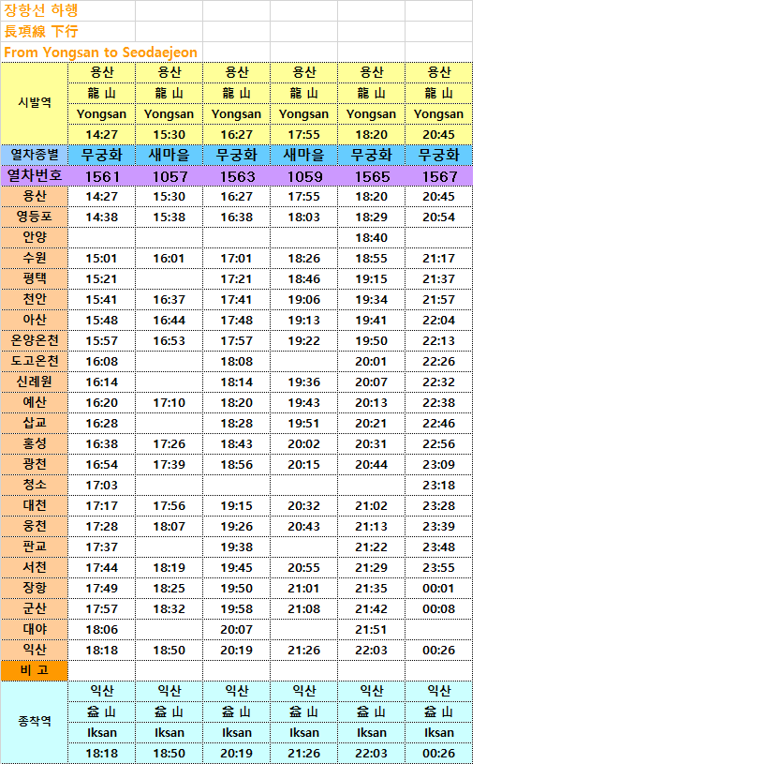Click 17:10 in the 예산 row
The height and width of the screenshot is (764, 767).
[170, 402]
